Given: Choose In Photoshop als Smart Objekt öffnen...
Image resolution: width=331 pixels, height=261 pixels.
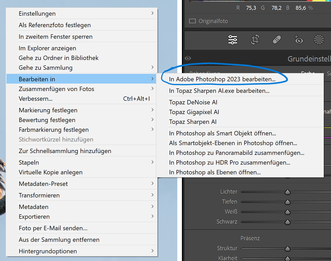Looking at the screenshot, I should point(240,133).
